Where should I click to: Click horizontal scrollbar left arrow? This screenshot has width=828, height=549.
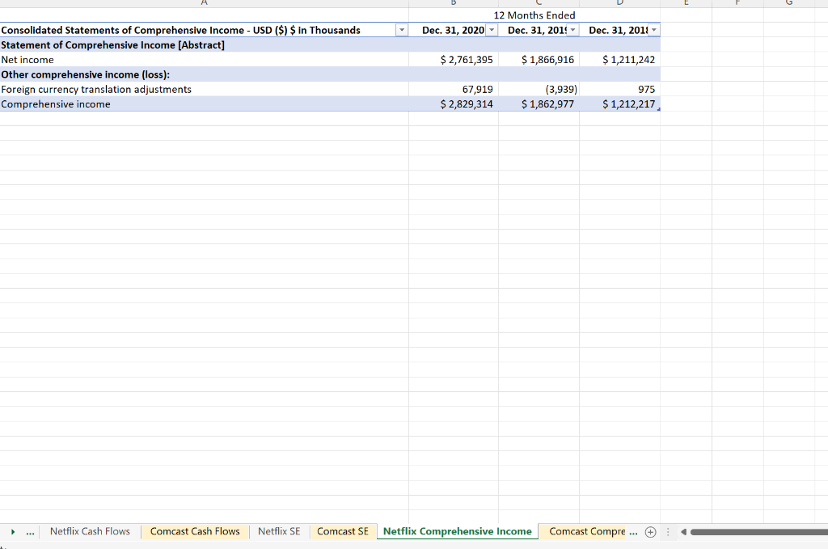[683, 532]
